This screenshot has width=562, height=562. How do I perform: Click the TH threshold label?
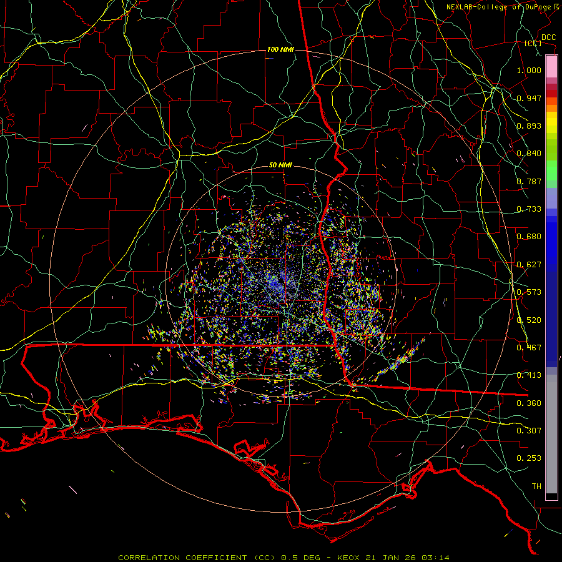coord(536,486)
